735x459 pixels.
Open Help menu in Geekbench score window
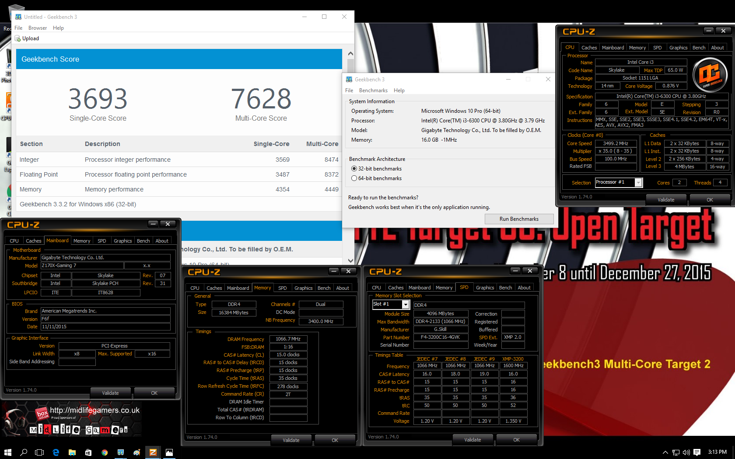click(x=58, y=28)
